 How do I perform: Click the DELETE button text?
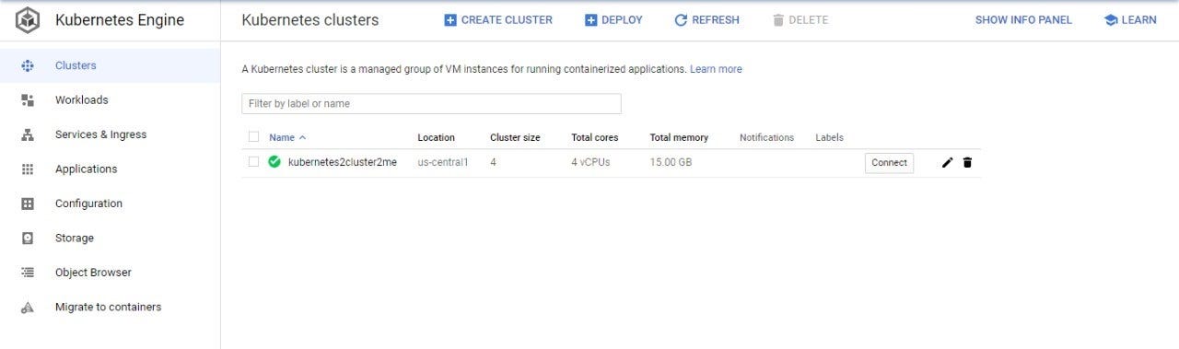click(x=809, y=20)
